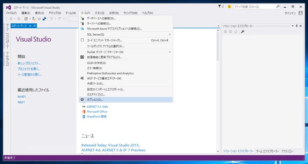Click the Undo toolbar icon

tap(51, 19)
